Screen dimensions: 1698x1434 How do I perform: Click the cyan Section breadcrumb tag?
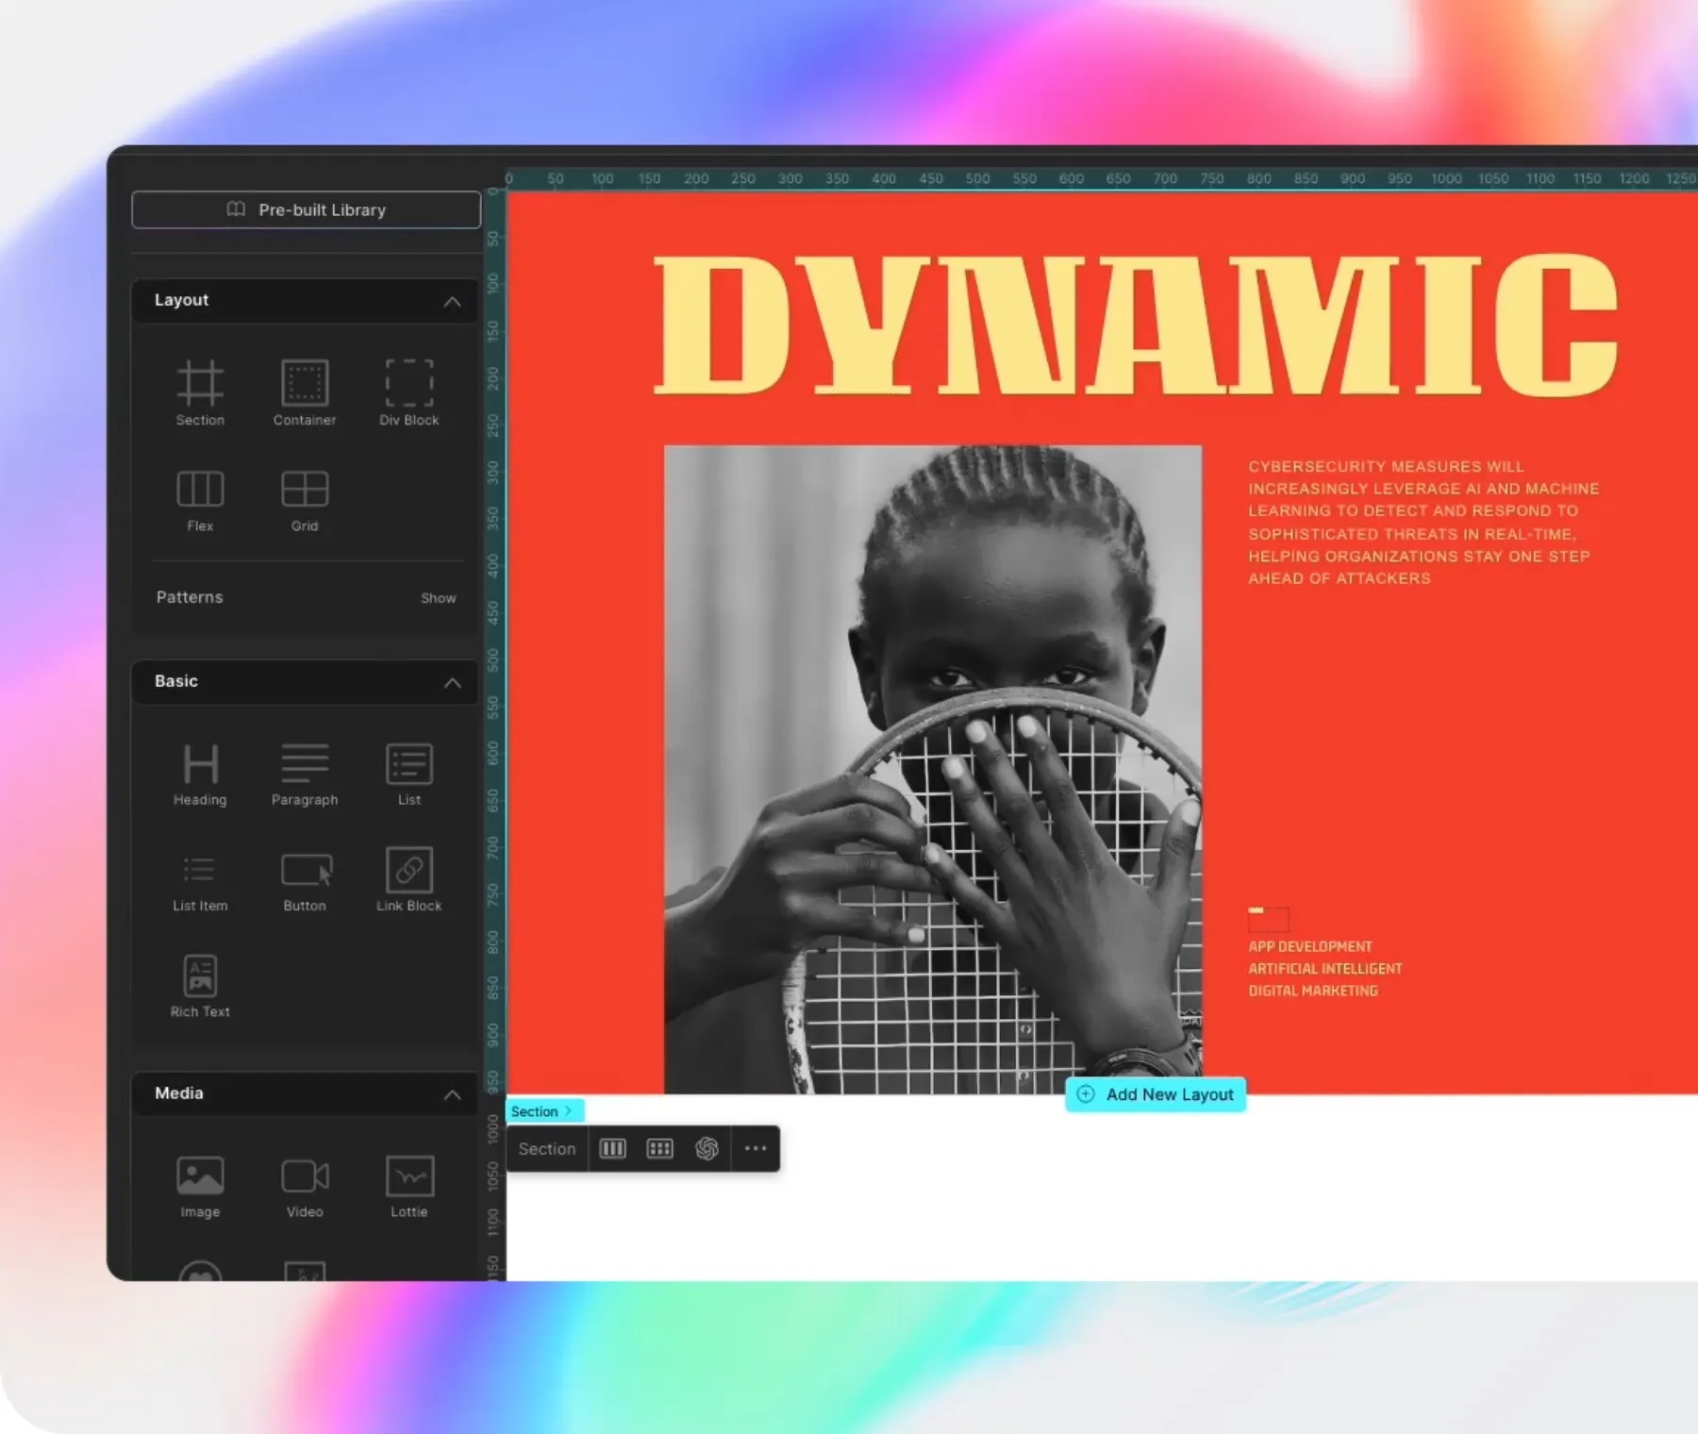click(544, 1111)
